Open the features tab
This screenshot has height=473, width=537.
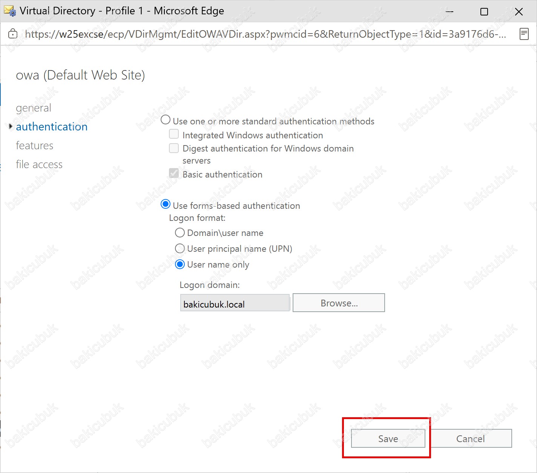35,145
